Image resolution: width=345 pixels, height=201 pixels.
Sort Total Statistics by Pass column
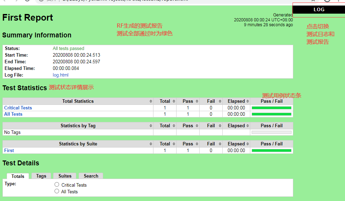point(188,101)
